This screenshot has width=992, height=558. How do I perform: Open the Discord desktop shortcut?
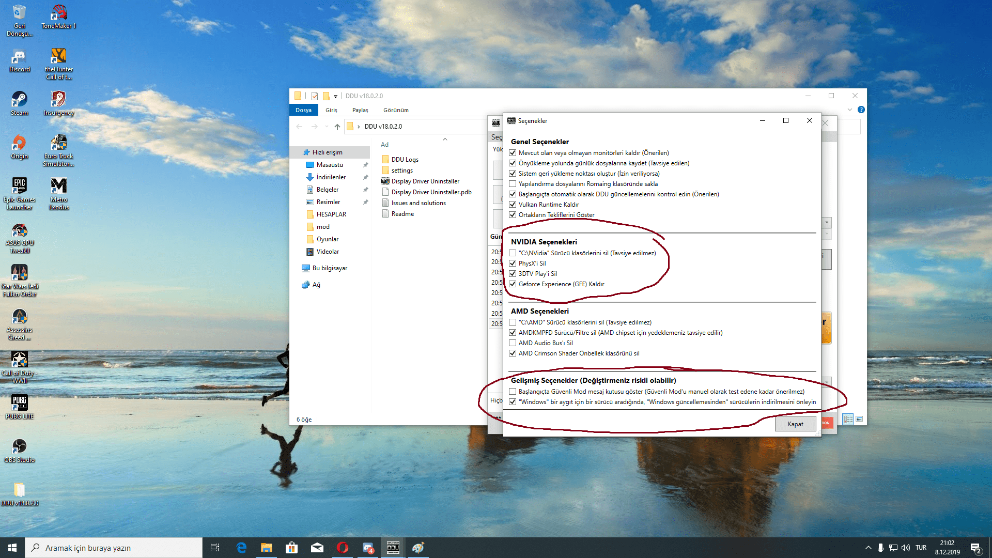[20, 61]
